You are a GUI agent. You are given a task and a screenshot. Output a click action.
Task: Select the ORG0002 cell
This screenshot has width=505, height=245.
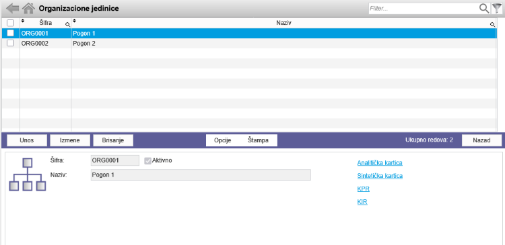tap(45, 44)
